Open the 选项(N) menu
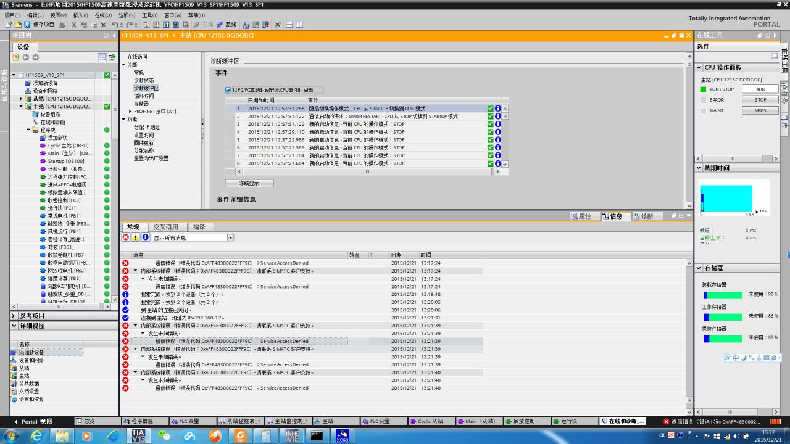This screenshot has height=444, width=790. pyautogui.click(x=127, y=15)
